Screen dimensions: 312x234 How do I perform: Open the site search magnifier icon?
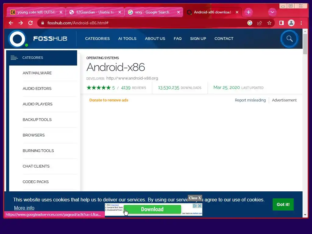(x=289, y=39)
